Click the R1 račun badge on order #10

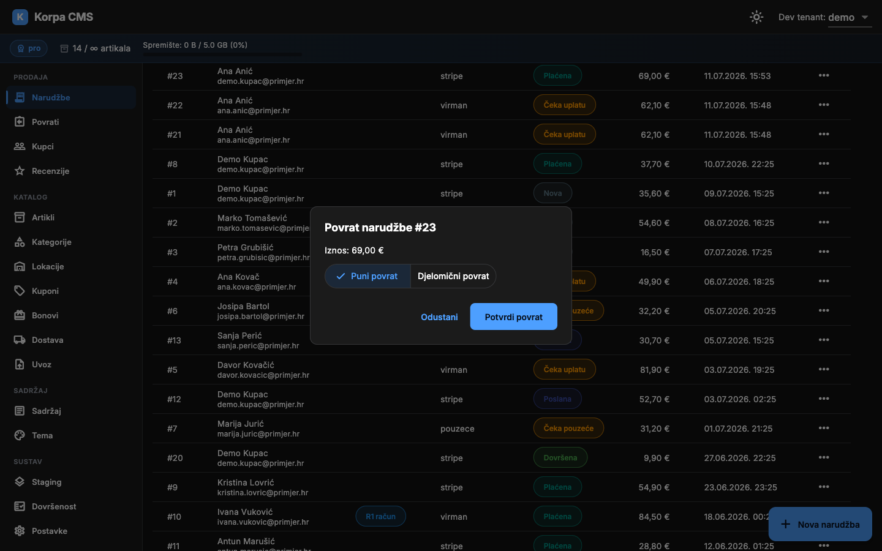point(381,516)
